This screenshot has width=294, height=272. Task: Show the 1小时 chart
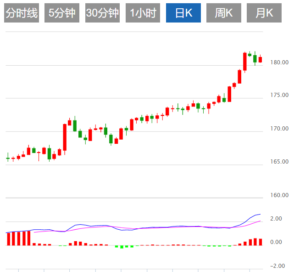(x=143, y=13)
